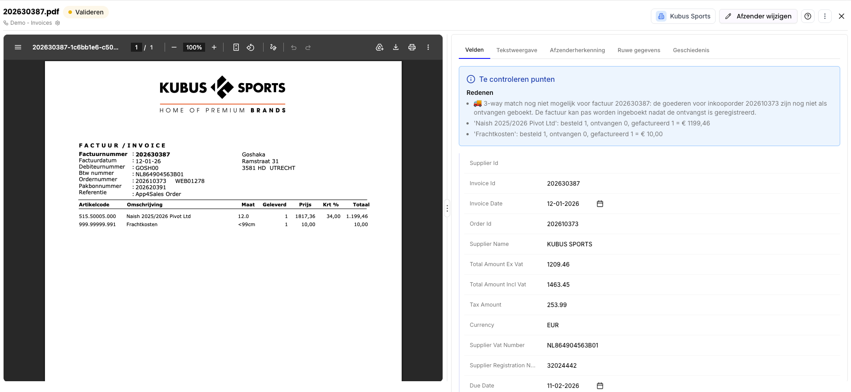The height and width of the screenshot is (392, 851).
Task: Open the Demo - Invoices breadcrumb link
Action: click(x=31, y=23)
